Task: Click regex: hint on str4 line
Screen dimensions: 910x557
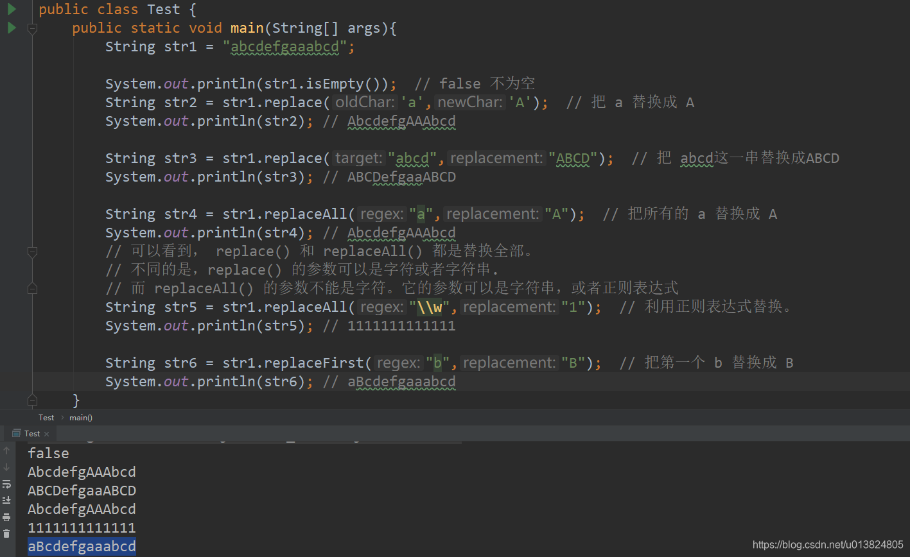Action: 383,214
